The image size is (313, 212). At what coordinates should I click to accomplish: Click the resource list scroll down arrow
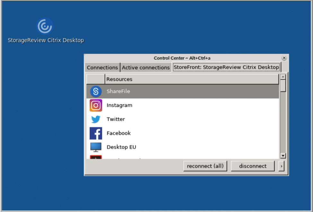coord(283,156)
